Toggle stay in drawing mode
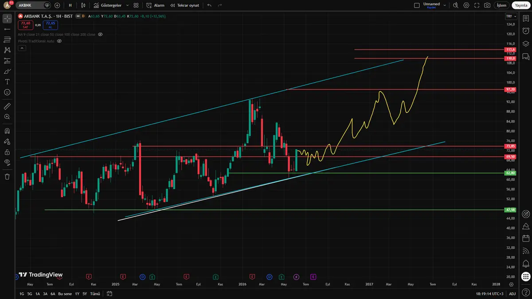This screenshot has width=532, height=299. pyautogui.click(x=7, y=142)
